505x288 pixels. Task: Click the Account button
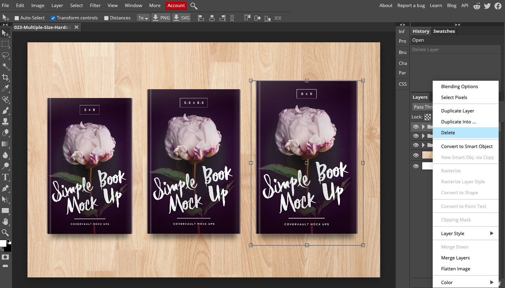coord(176,6)
